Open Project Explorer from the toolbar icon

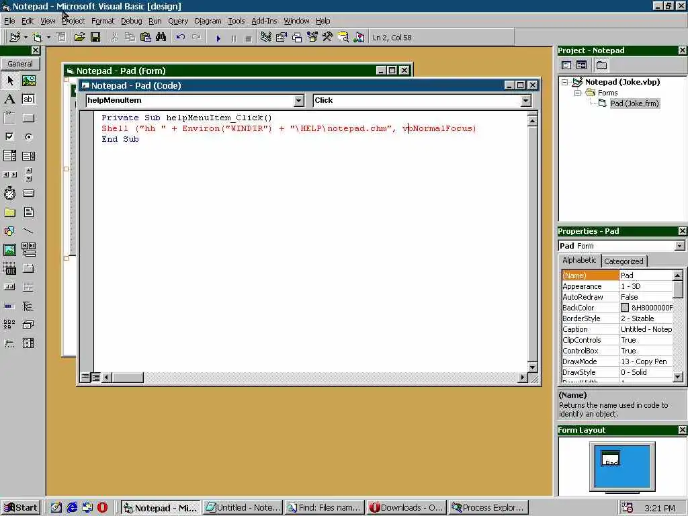pos(266,38)
